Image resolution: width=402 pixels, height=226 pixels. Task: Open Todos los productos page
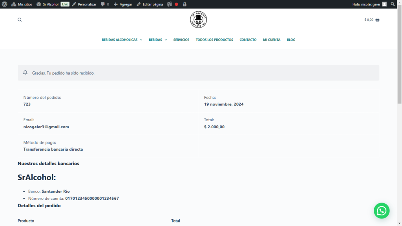coord(214,40)
